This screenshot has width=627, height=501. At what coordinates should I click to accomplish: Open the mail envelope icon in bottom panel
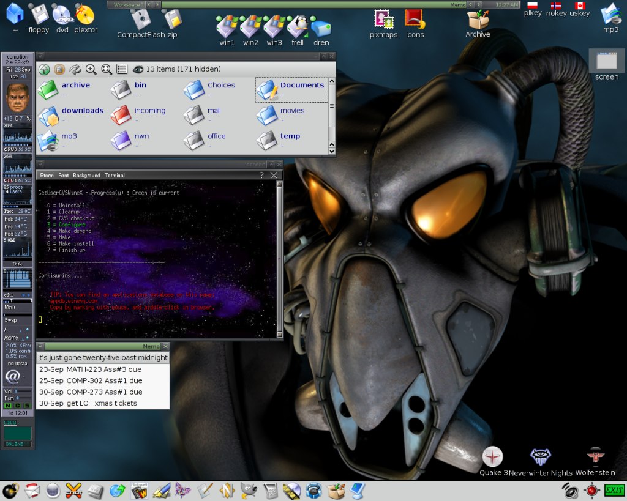point(32,491)
